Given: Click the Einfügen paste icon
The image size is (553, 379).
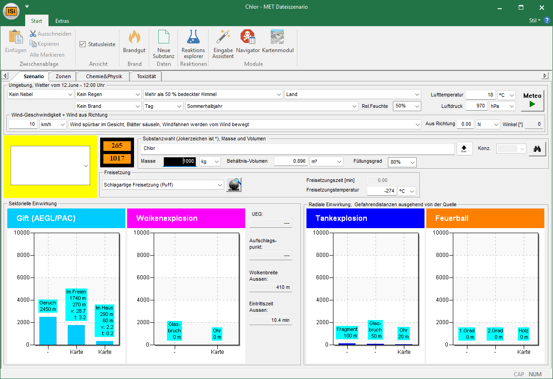Looking at the screenshot, I should 16,37.
